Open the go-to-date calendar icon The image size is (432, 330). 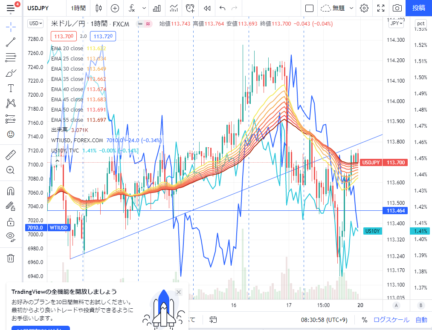pyautogui.click(x=213, y=319)
